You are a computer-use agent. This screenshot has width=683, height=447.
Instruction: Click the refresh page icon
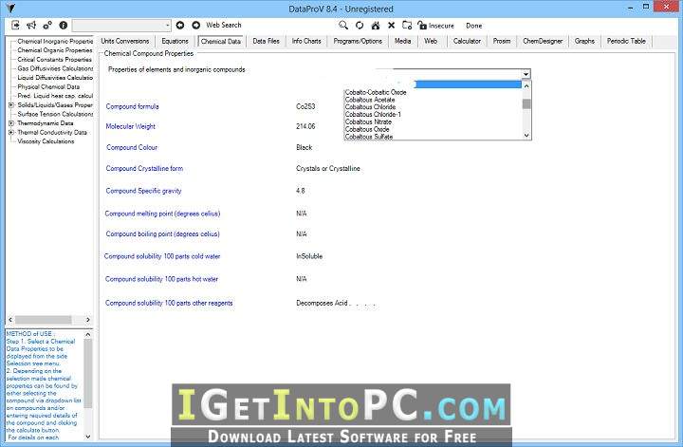[360, 26]
